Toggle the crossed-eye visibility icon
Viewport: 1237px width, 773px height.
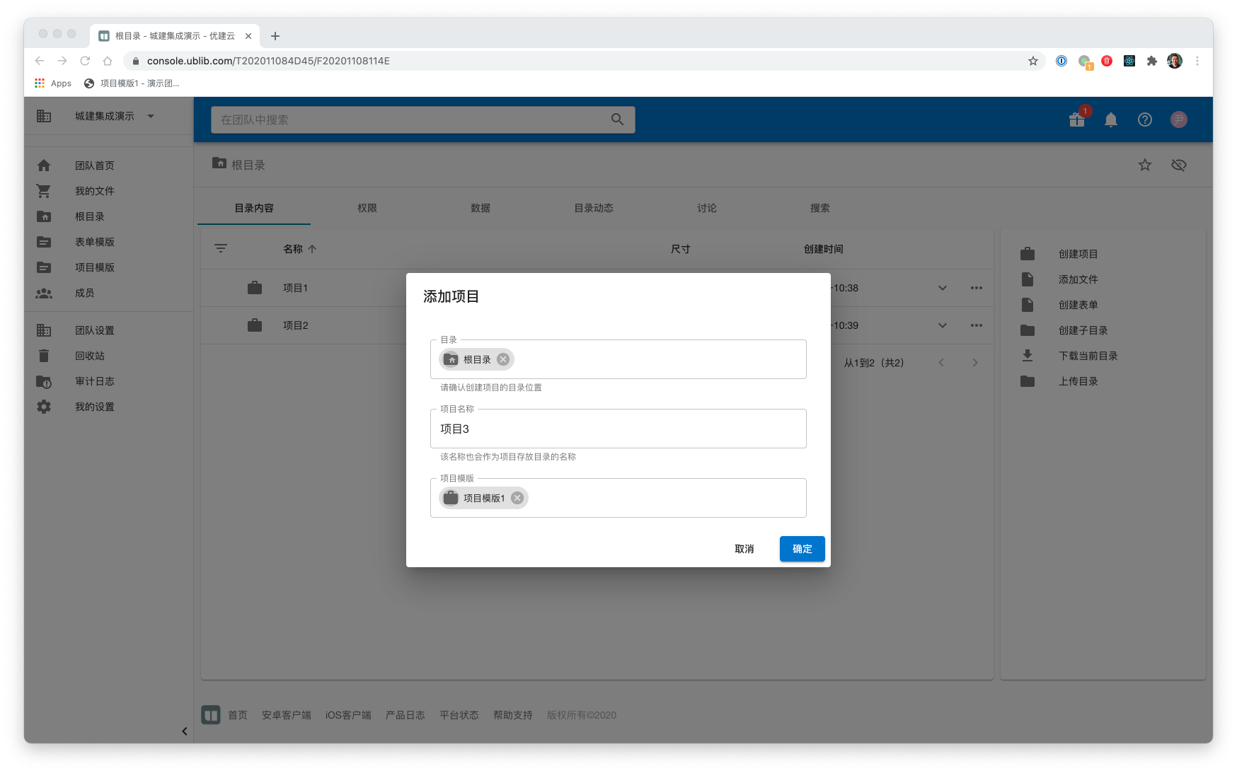1179,165
